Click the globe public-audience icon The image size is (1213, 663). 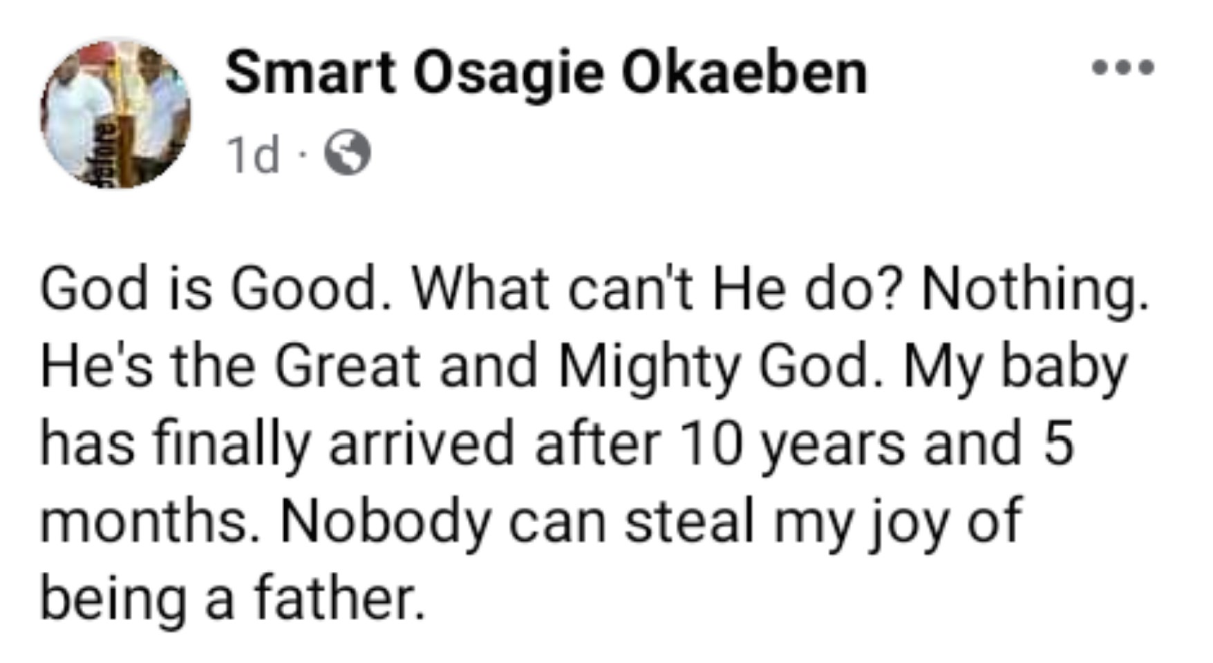click(348, 153)
